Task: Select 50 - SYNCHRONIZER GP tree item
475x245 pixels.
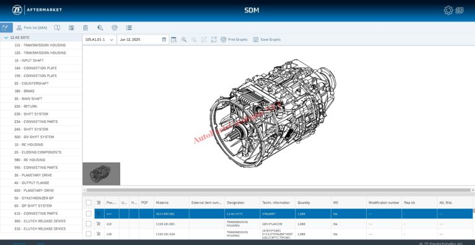Action: coord(34,198)
